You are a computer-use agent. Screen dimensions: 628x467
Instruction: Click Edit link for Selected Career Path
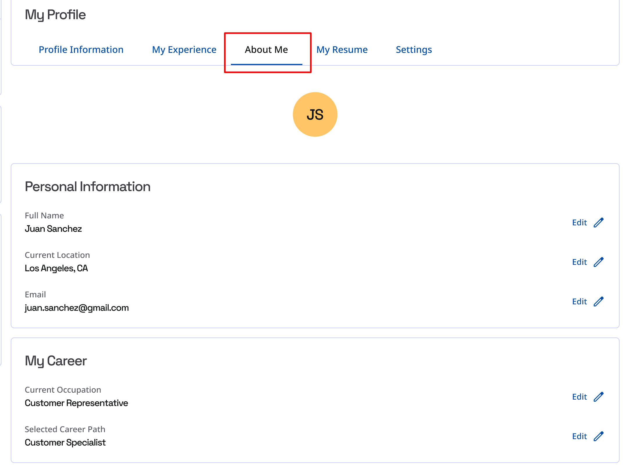(579, 437)
